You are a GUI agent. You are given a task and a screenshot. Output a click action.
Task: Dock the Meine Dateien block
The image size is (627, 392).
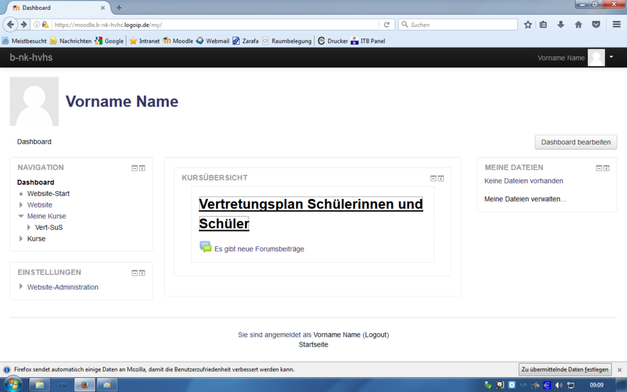(x=606, y=168)
